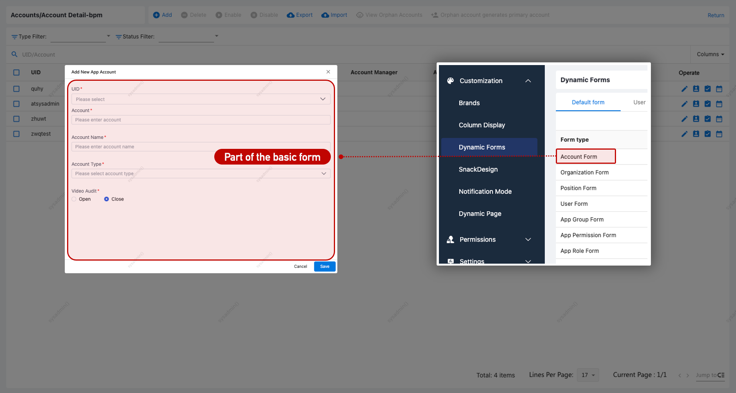Viewport: 736px width, 393px height.
Task: Click the Export cloud icon
Action: (x=291, y=15)
